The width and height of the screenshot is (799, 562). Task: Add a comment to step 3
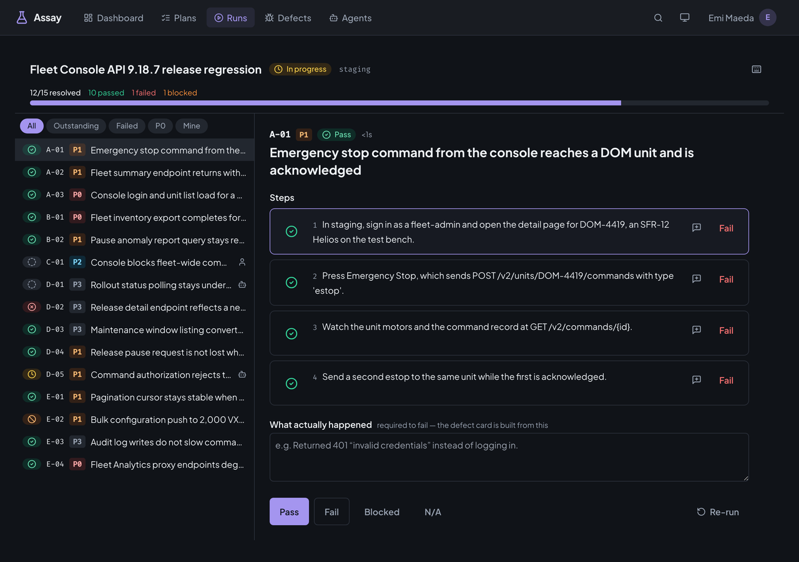click(697, 331)
